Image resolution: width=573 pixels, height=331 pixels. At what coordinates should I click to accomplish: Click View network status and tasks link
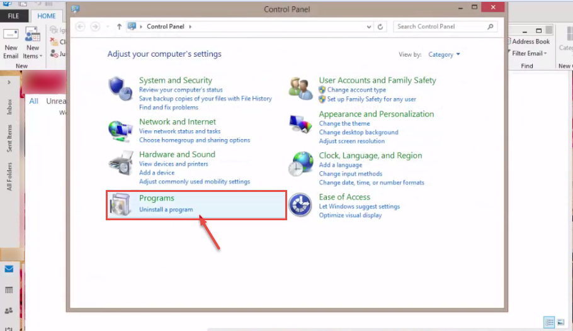[x=180, y=131]
